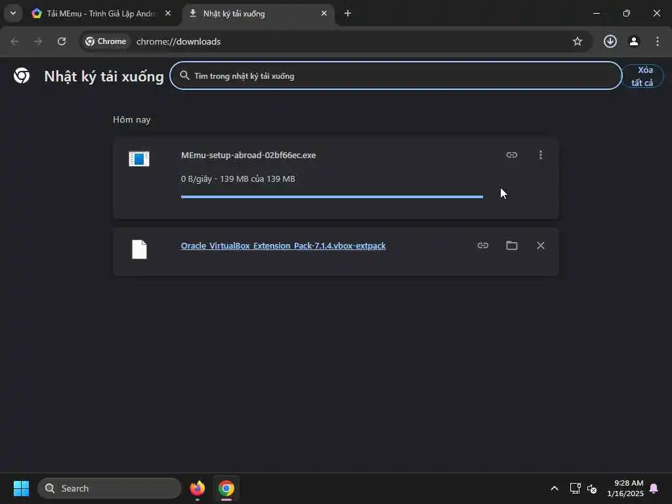Viewport: 672px width, 504px height.
Task: Close the 'Nhật ký tải xuống' tab
Action: point(324,13)
